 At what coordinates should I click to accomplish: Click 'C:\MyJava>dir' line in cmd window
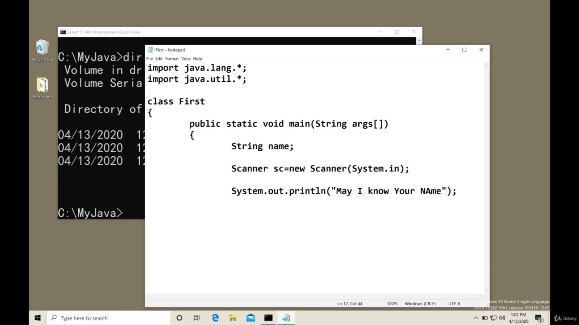[x=100, y=57]
